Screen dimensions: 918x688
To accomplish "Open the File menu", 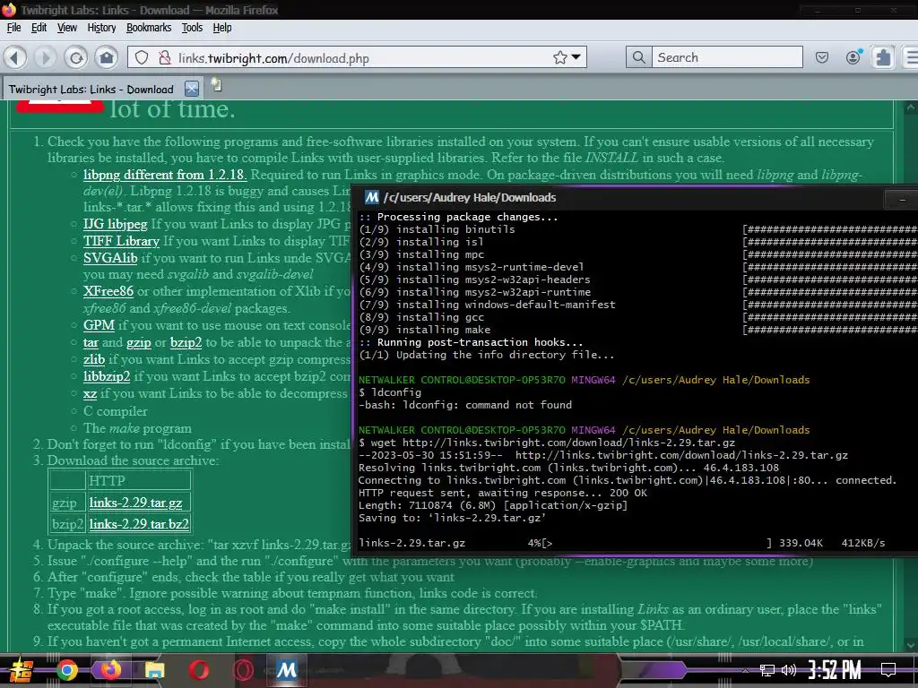I will click(13, 28).
